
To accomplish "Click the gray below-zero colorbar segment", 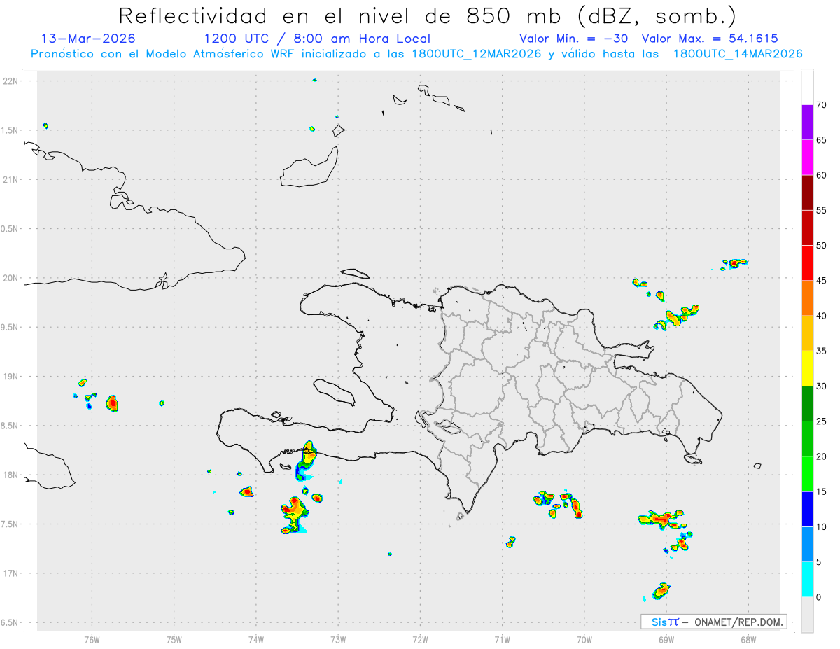I will click(807, 615).
